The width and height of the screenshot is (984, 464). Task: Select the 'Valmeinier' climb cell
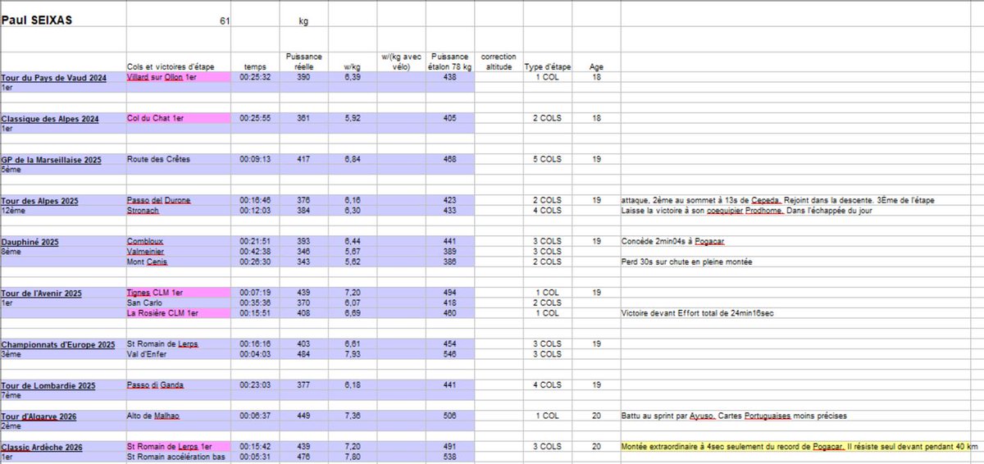[x=179, y=252]
